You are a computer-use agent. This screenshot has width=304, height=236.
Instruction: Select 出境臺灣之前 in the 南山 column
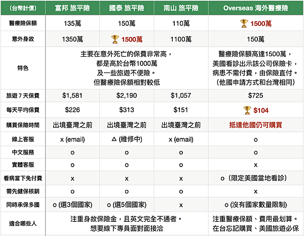[x=181, y=125]
